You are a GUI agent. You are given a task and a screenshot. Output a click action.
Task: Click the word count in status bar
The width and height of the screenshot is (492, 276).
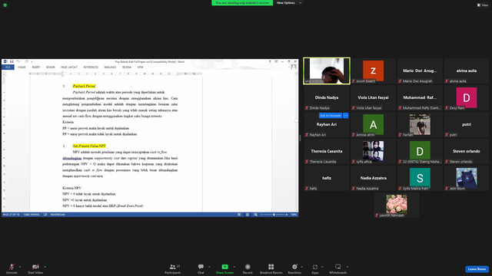(x=31, y=215)
